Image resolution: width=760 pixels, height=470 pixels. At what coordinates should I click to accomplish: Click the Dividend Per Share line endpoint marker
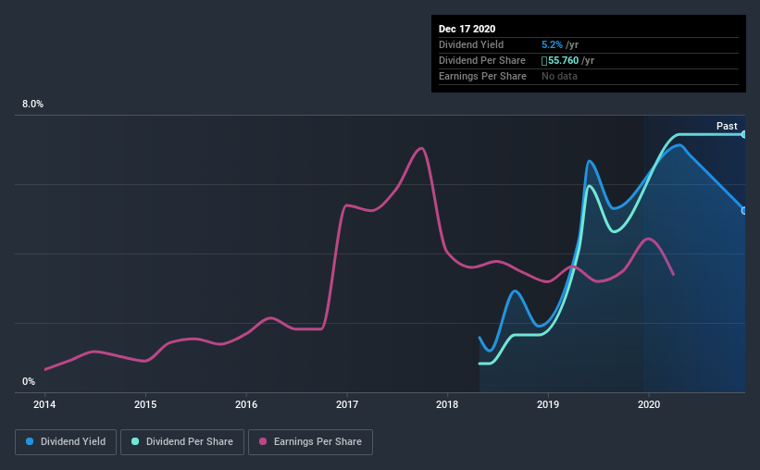click(743, 134)
